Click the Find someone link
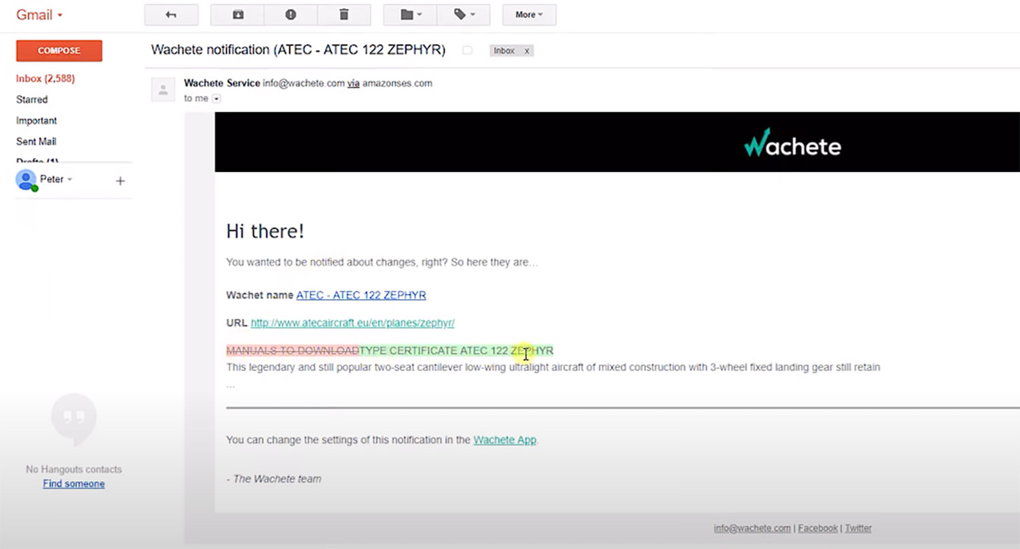 pos(73,484)
